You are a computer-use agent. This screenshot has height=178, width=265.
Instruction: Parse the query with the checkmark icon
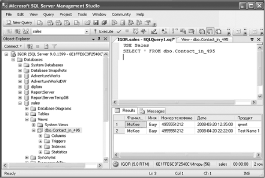click(x=119, y=32)
